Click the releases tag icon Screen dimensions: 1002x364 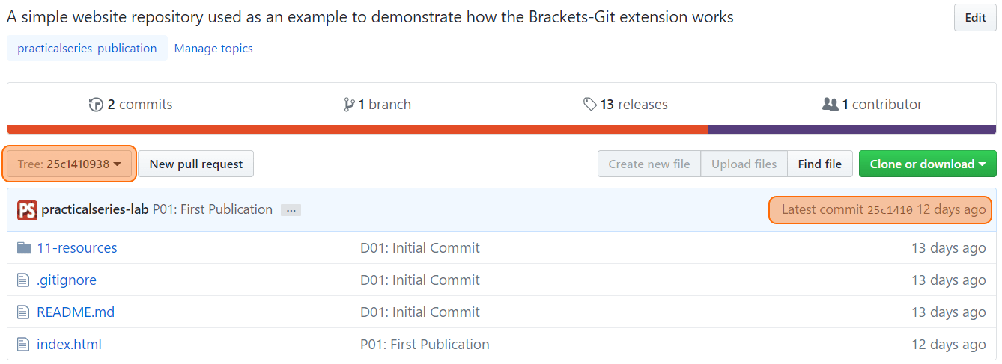click(x=590, y=105)
